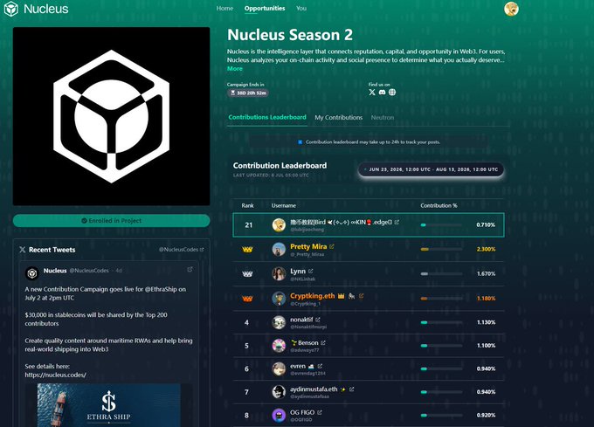Click Pretty Mira's contribution progress bar

tap(441, 250)
